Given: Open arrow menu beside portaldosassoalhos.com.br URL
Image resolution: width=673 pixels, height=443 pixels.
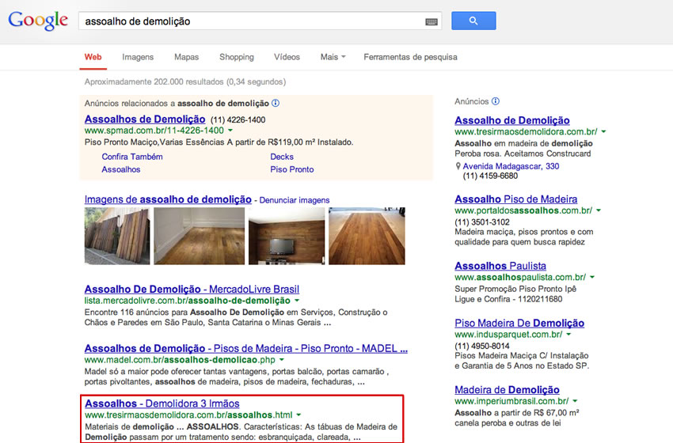Looking at the screenshot, I should click(x=599, y=211).
